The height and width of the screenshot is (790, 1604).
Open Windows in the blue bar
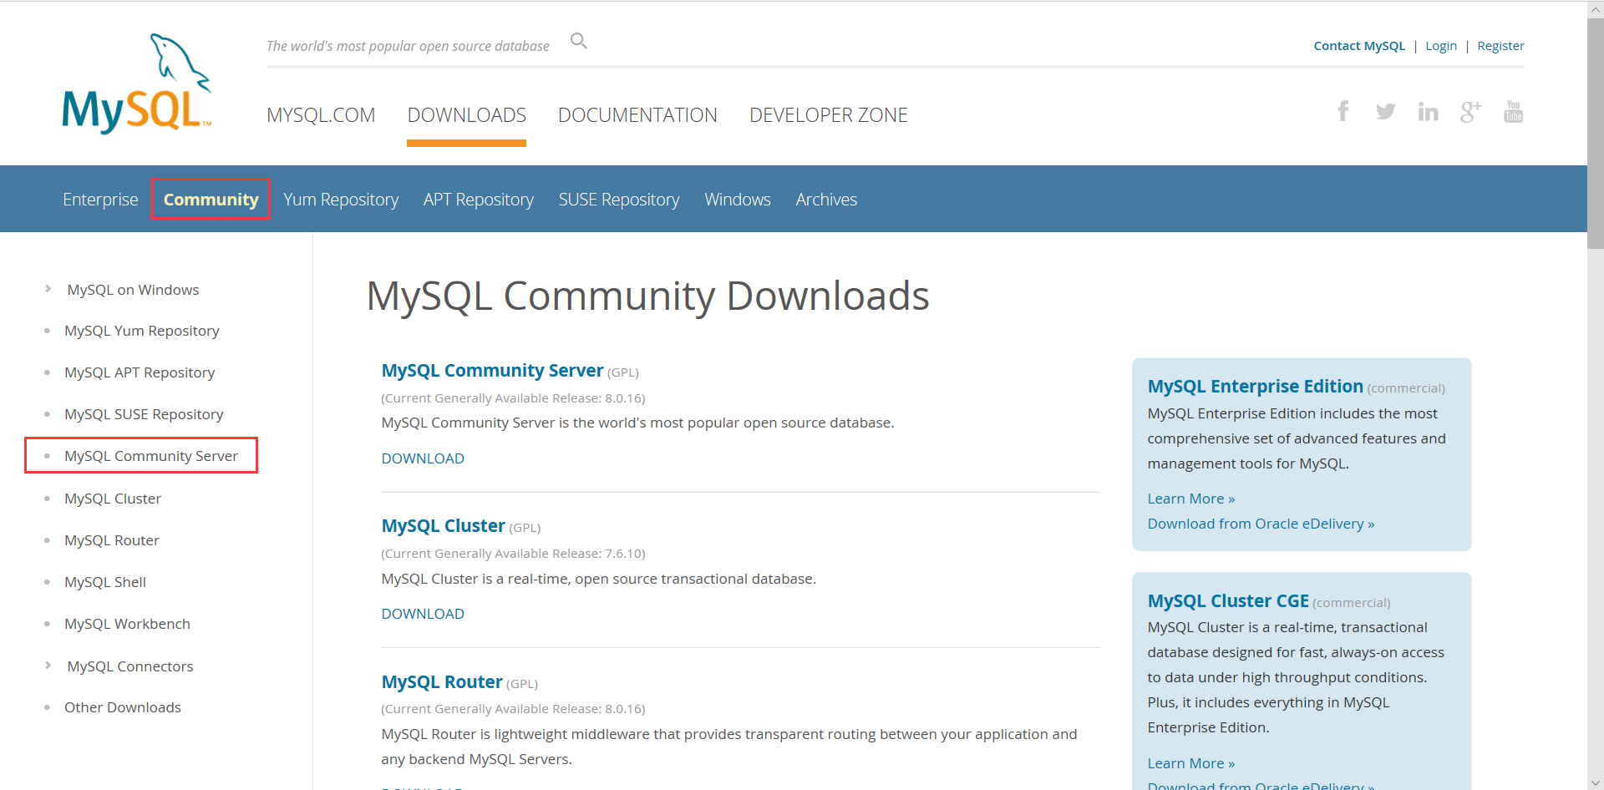[738, 200]
